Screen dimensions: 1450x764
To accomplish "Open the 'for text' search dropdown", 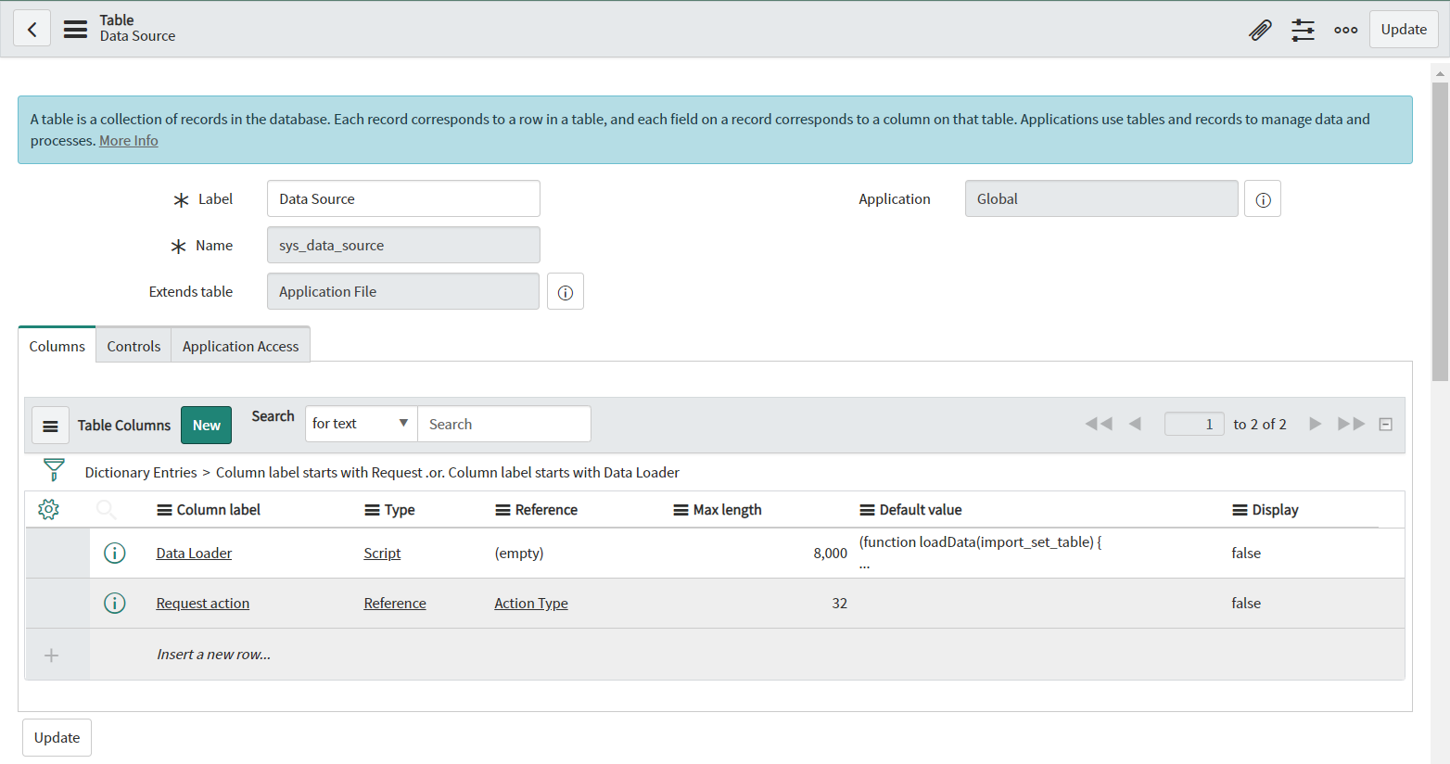I will click(x=361, y=424).
